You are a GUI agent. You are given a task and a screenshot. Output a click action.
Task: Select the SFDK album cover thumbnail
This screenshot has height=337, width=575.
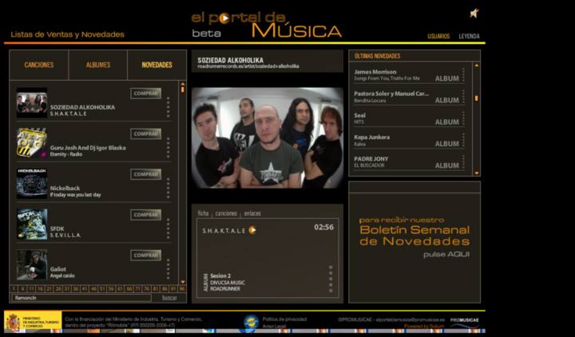pos(32,224)
